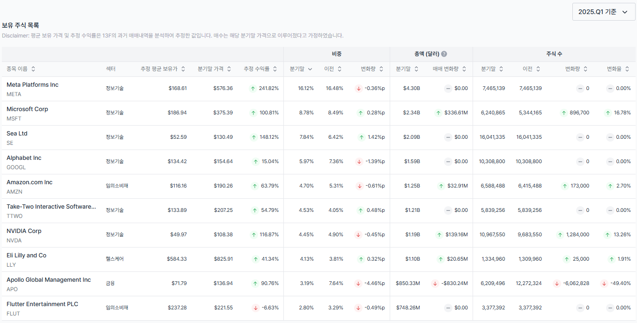Screen dimensions: 637x323
Task: Click Amazon up-arrow beside $32.91M
Action: 441,186
